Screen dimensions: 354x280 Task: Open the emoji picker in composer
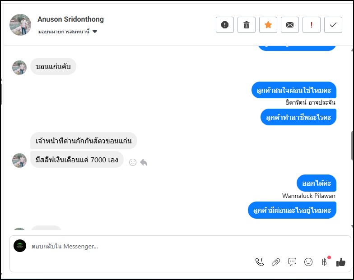click(308, 262)
